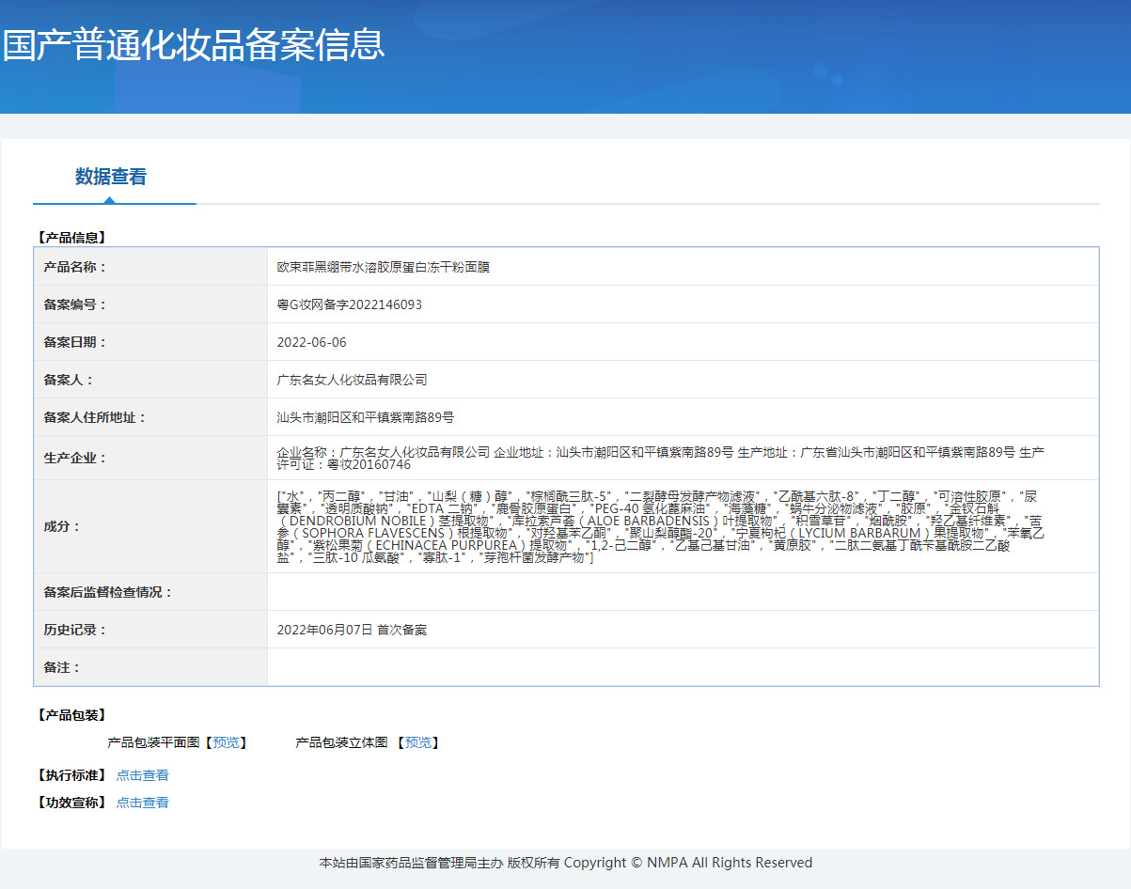Click the 备案后监督检查情况 row label
This screenshot has width=1131, height=889.
click(x=108, y=592)
